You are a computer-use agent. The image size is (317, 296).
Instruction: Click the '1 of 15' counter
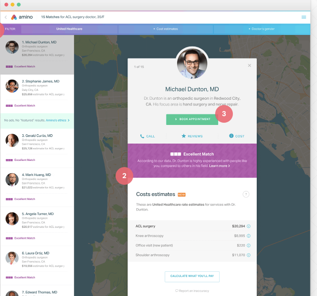139,67
